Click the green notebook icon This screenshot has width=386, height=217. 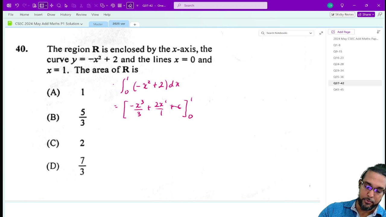[x=10, y=24]
